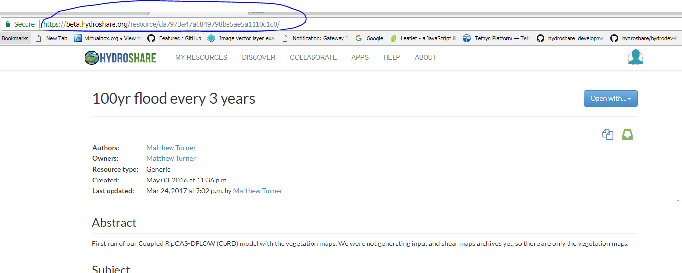Screen dimensions: 682x273
Task: Open the COLLABORATE menu item
Action: [x=313, y=57]
